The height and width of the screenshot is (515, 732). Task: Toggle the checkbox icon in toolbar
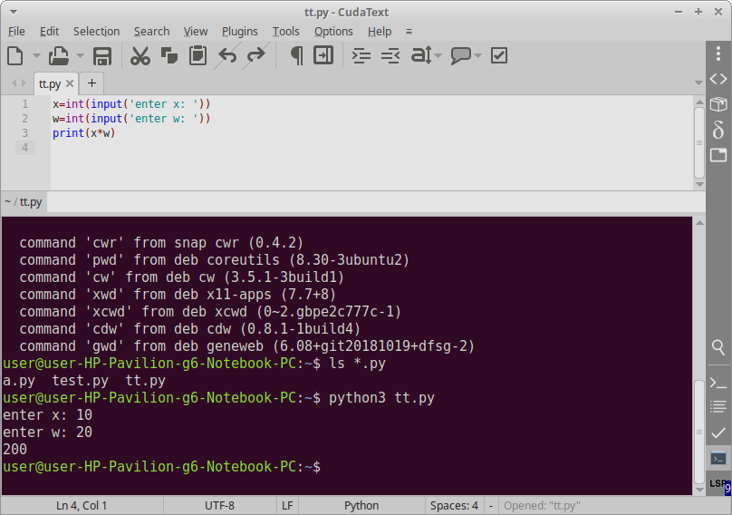pyautogui.click(x=498, y=56)
